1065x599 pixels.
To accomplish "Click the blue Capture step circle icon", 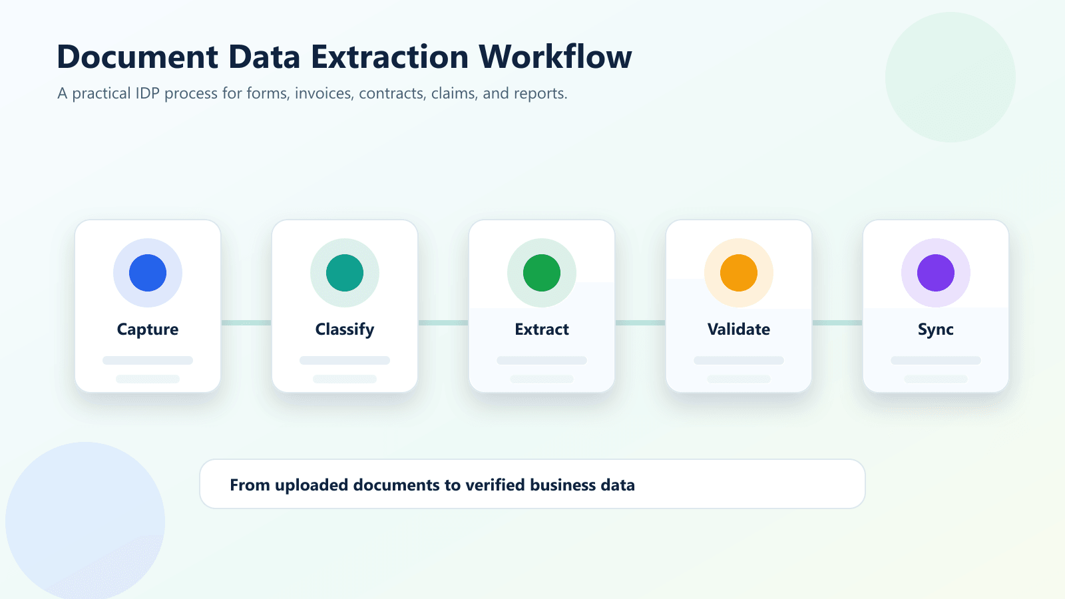I will pyautogui.click(x=148, y=273).
